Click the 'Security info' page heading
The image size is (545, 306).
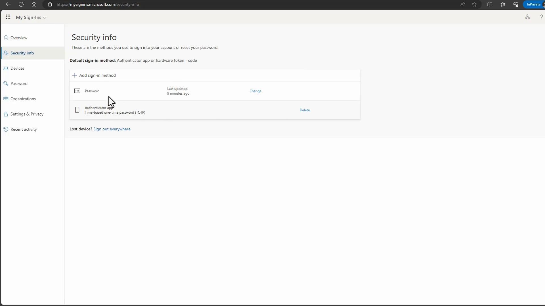tap(94, 37)
